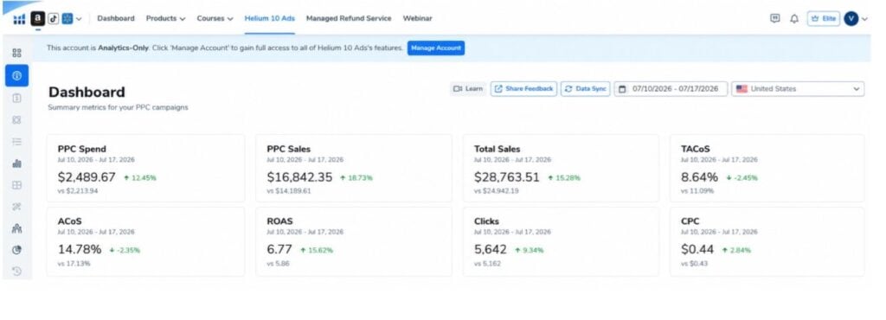Screen dimensions: 886x320
Task: Select the TikTok marketplace icon
Action: tap(53, 19)
